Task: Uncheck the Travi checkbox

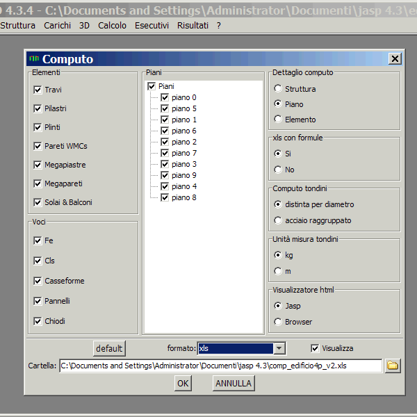Action: [38, 90]
